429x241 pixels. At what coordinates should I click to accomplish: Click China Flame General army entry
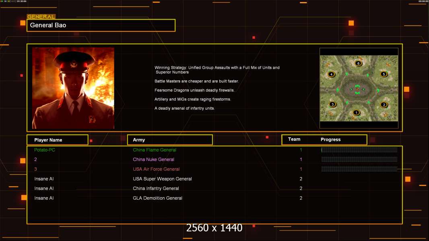pos(154,150)
